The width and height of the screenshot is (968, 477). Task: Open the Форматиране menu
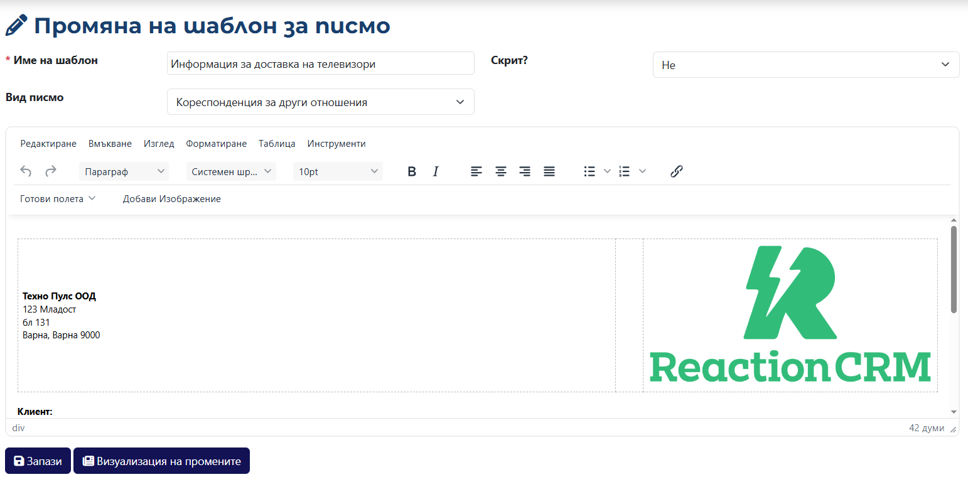click(217, 144)
